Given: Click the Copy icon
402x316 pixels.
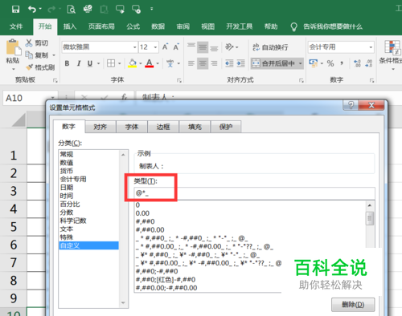Looking at the screenshot, I should point(29,55).
